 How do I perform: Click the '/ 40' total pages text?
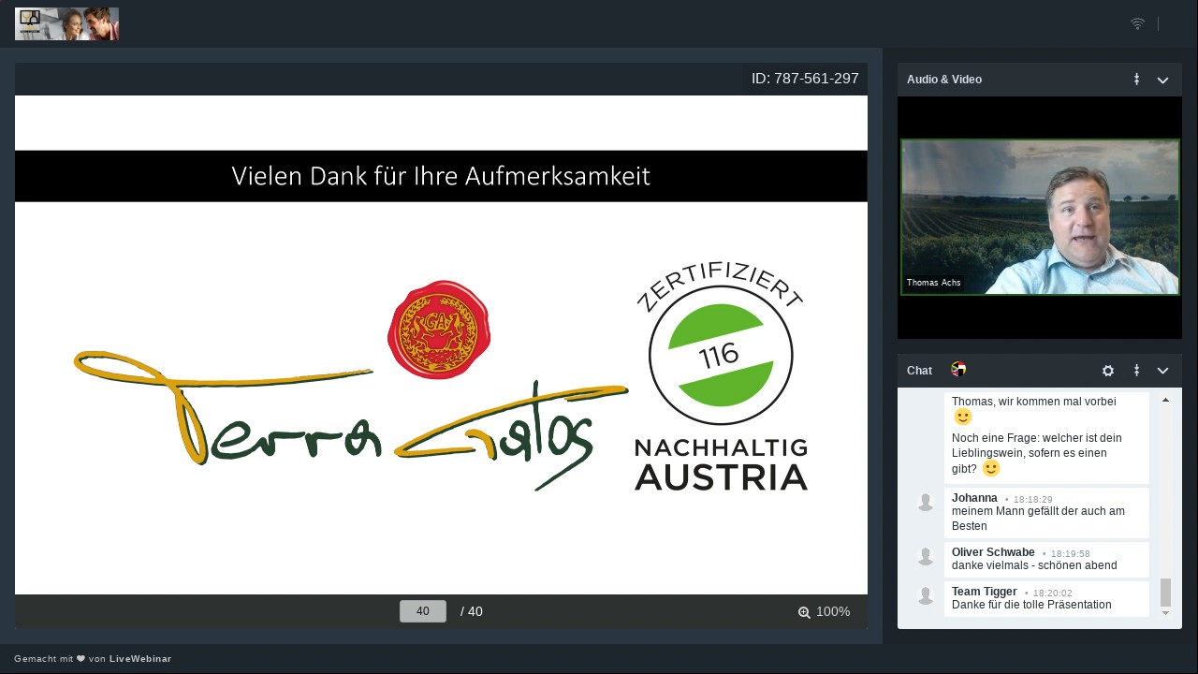tap(472, 611)
